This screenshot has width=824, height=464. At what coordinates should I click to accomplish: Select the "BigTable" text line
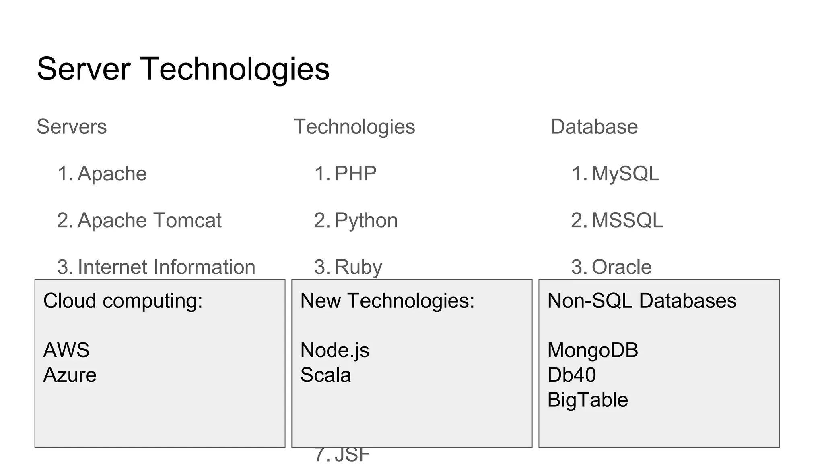click(x=587, y=400)
